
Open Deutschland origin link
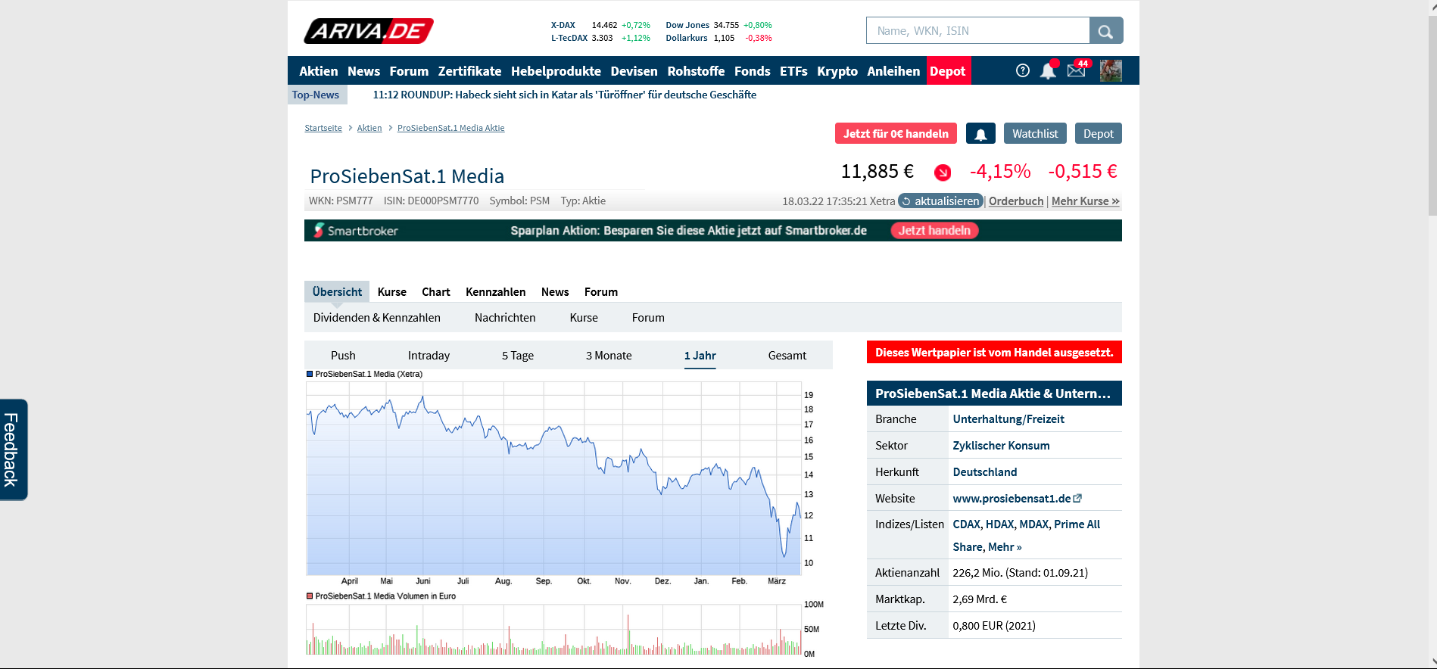click(985, 472)
